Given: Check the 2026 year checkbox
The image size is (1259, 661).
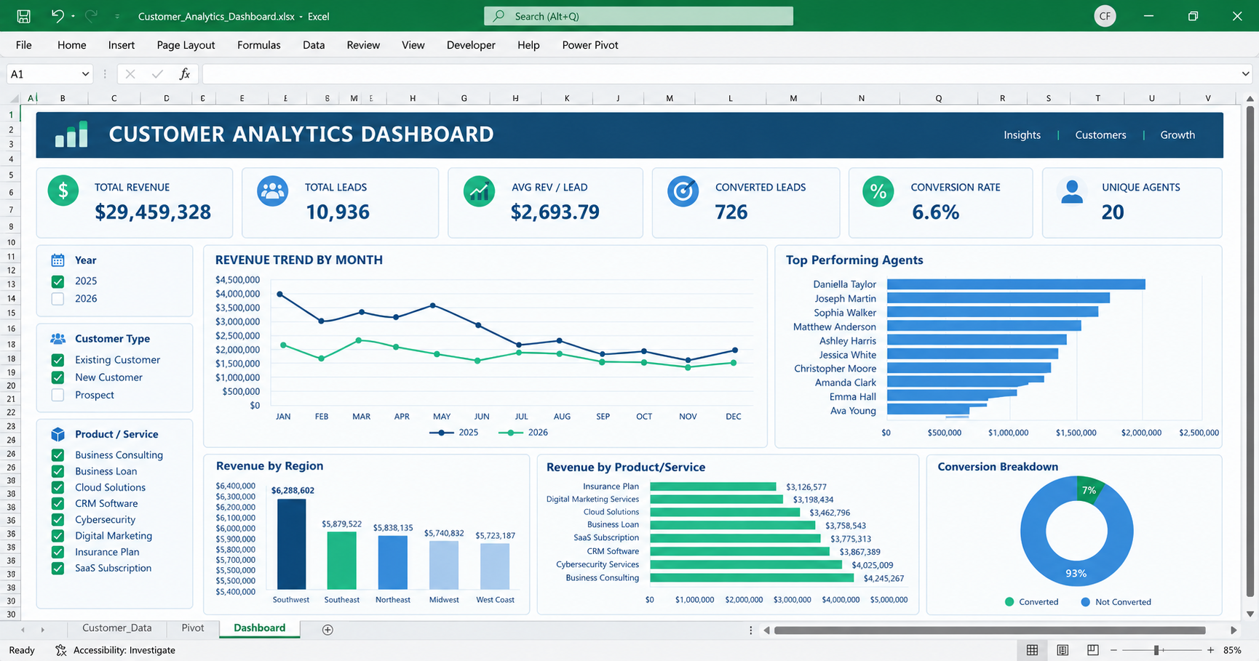Looking at the screenshot, I should (58, 299).
